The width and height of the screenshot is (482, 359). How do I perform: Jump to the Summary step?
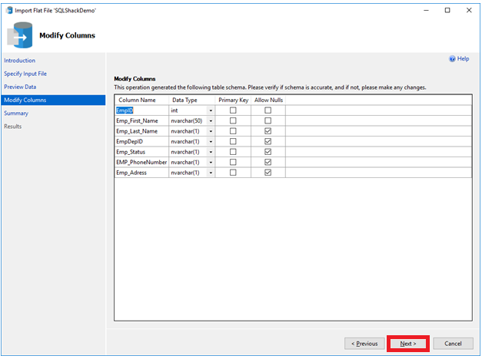pyautogui.click(x=16, y=114)
